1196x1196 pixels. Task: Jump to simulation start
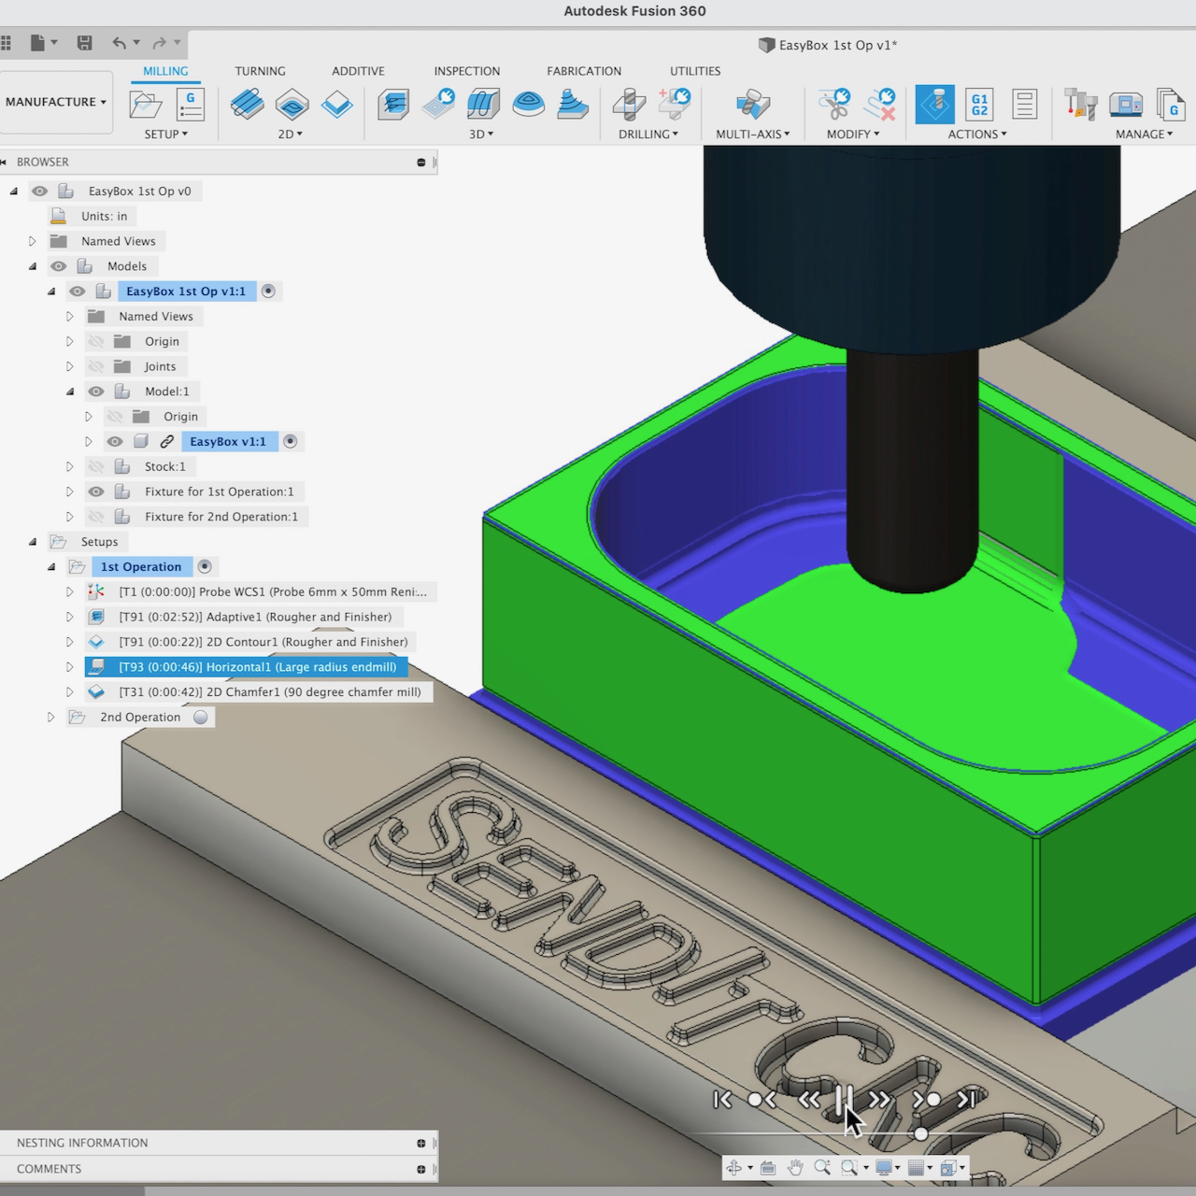(722, 1100)
